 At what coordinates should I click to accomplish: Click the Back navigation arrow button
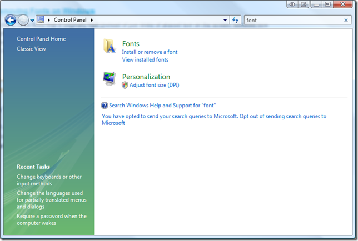(11, 20)
